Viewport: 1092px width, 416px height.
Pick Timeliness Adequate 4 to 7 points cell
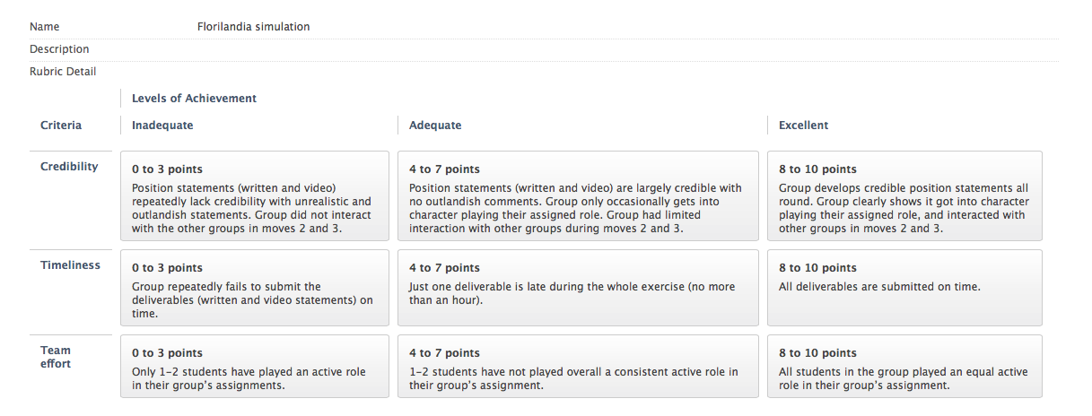pos(576,287)
